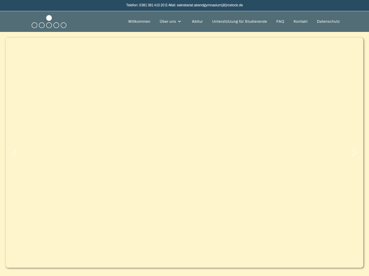This screenshot has height=276, width=369.
Task: Advance to the next slide arrow
Action: click(x=354, y=153)
